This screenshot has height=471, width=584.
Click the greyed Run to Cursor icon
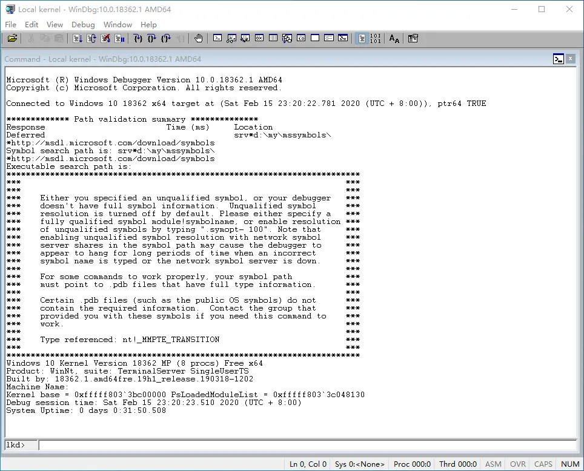pyautogui.click(x=180, y=38)
